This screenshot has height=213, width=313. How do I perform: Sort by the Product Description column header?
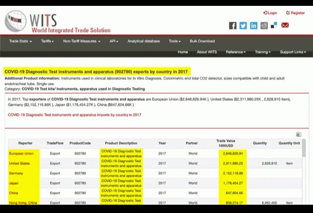point(121,143)
